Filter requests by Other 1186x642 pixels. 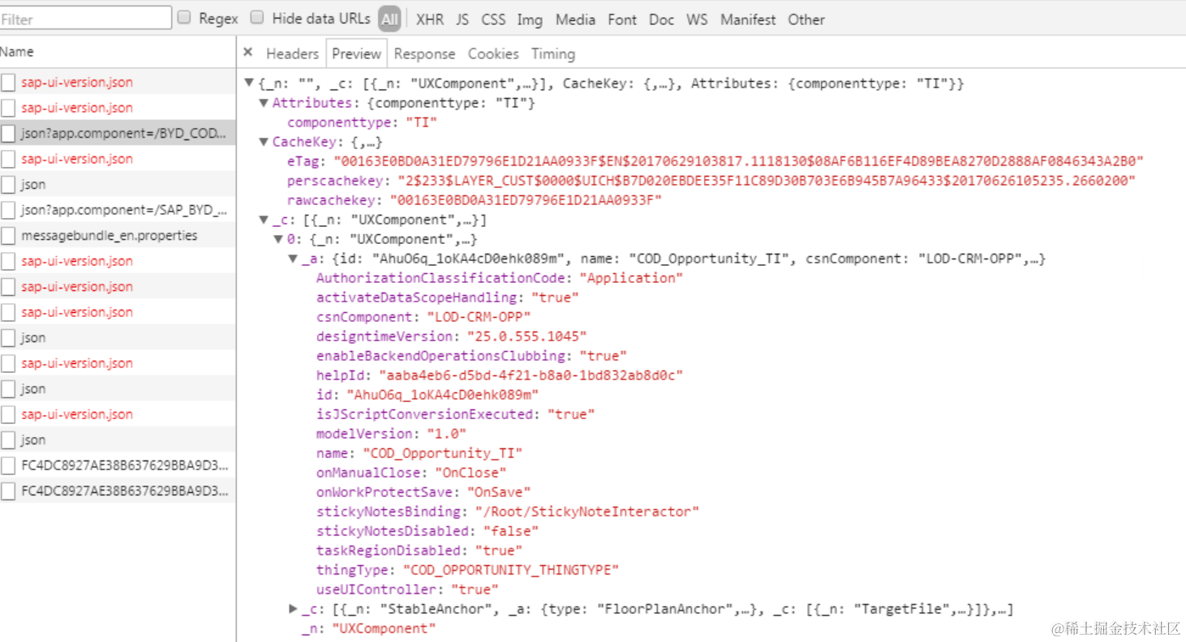[806, 19]
